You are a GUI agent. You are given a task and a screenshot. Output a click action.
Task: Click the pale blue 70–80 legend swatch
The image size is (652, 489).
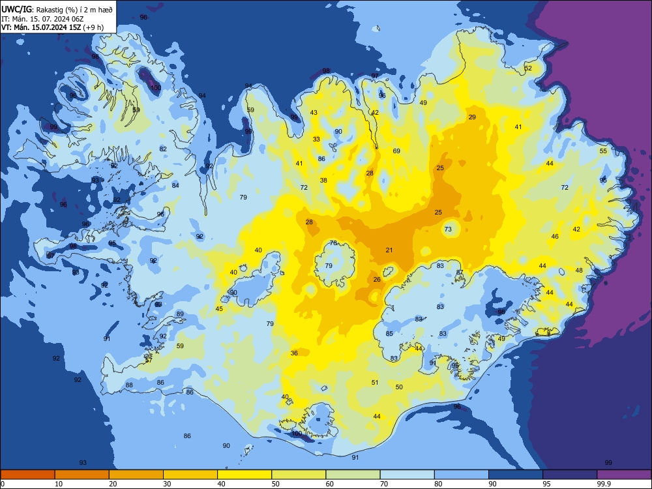(407, 475)
